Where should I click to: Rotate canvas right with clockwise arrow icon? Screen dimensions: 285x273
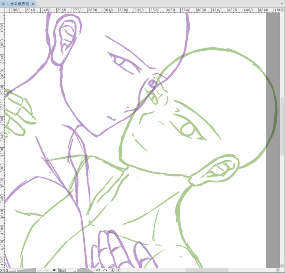(x=105, y=270)
